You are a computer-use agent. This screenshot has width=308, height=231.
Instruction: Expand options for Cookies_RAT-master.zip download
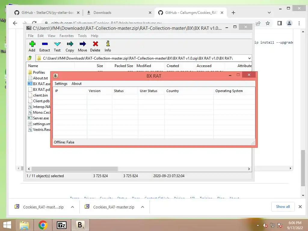click(143, 207)
